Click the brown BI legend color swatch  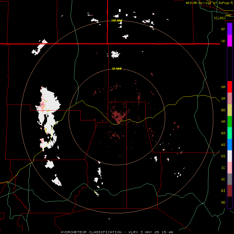[x=230, y=191]
